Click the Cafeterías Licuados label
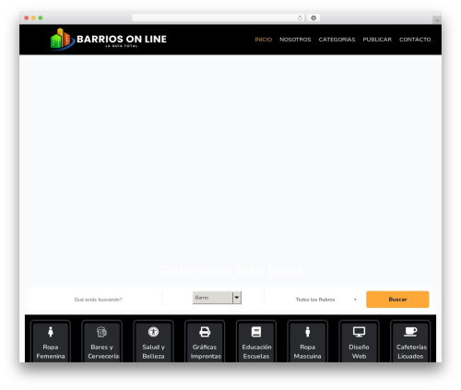The height and width of the screenshot is (390, 461). (x=411, y=351)
